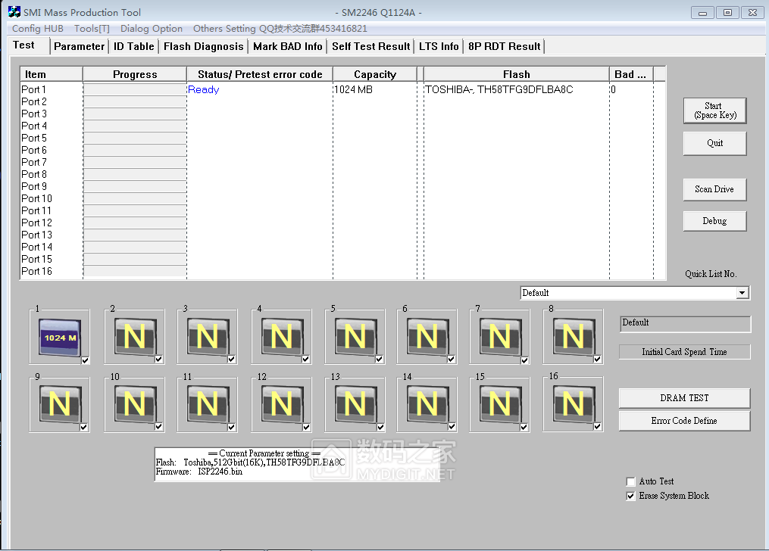This screenshot has height=551, width=769.
Task: Uncheck the Erase System Block option
Action: [x=630, y=497]
